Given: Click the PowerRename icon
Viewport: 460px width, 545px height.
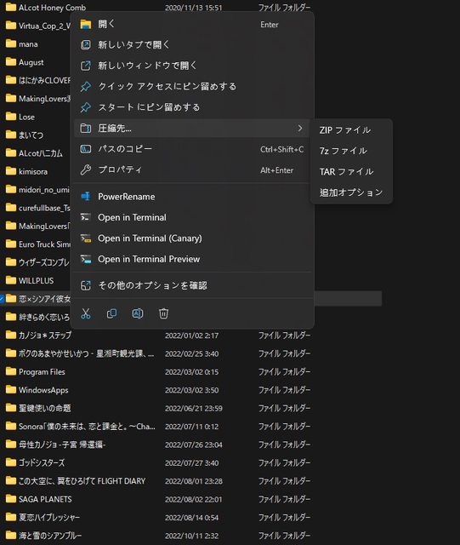Looking at the screenshot, I should click(85, 197).
